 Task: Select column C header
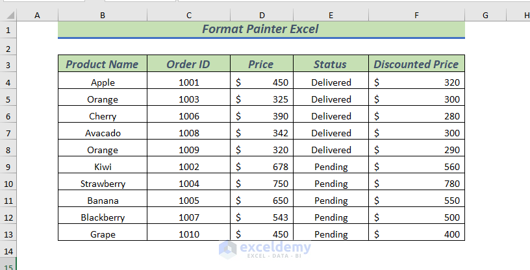click(188, 14)
